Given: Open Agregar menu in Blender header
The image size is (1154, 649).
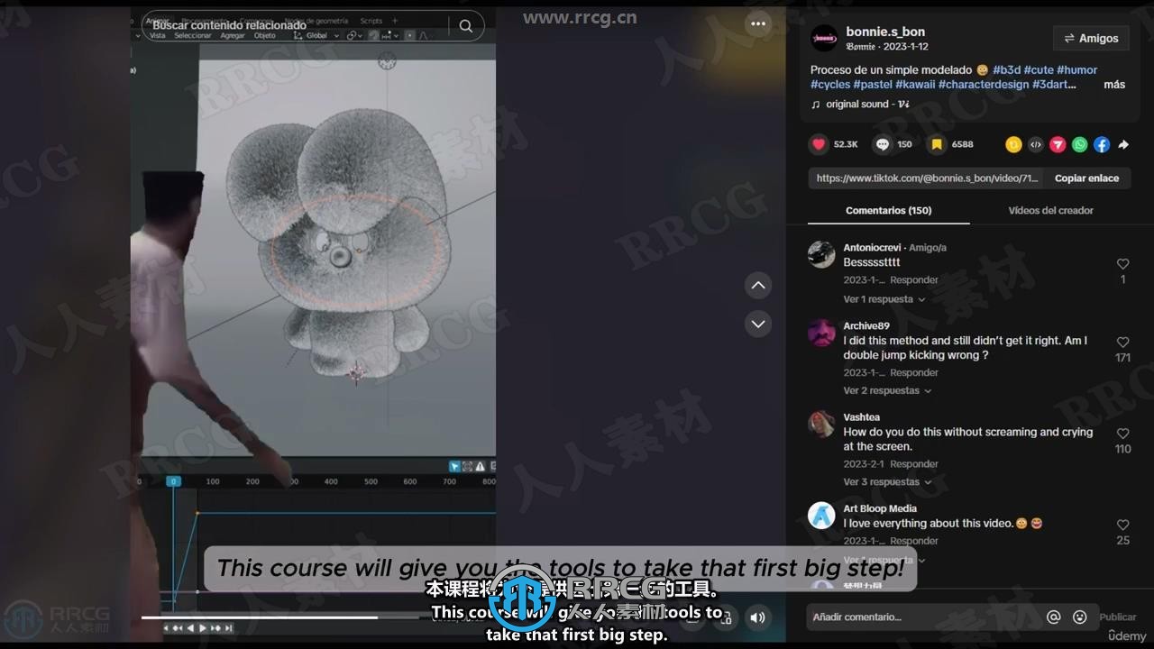Looking at the screenshot, I should [232, 36].
